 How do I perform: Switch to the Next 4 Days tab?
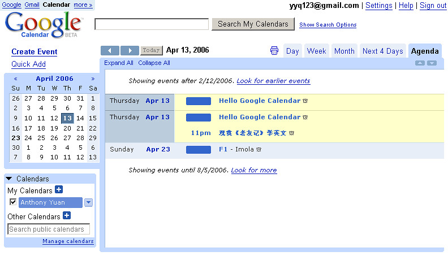(382, 51)
